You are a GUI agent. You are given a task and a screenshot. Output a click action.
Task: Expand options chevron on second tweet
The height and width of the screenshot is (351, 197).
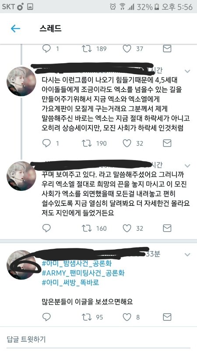pos(187,166)
